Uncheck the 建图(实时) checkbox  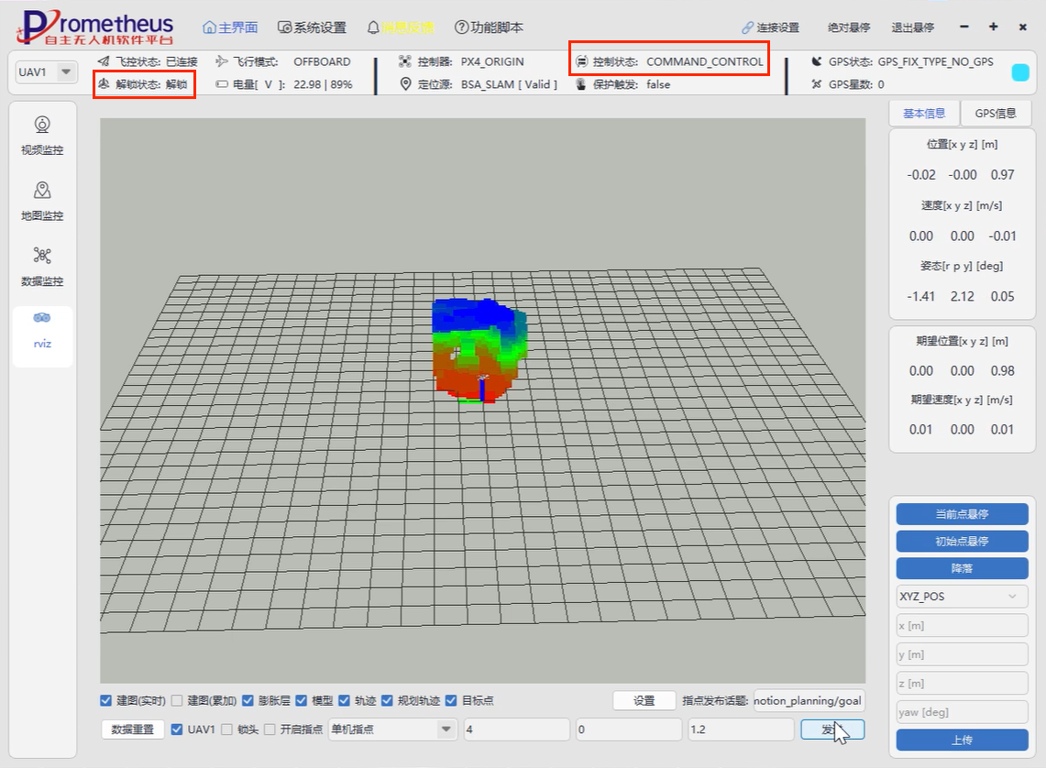(106, 701)
